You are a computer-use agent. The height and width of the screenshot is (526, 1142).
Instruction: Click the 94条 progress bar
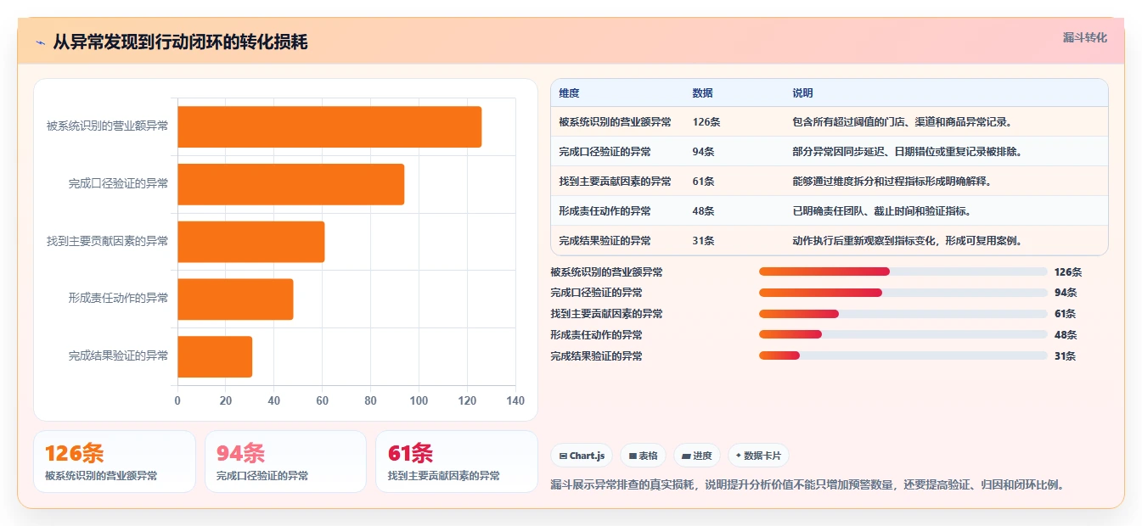903,293
